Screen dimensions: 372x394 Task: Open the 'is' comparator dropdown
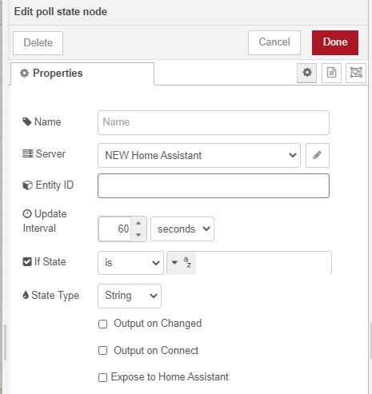click(130, 263)
